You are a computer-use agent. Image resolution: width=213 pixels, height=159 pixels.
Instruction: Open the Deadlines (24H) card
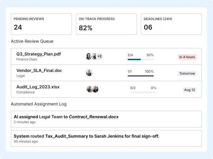point(171,24)
